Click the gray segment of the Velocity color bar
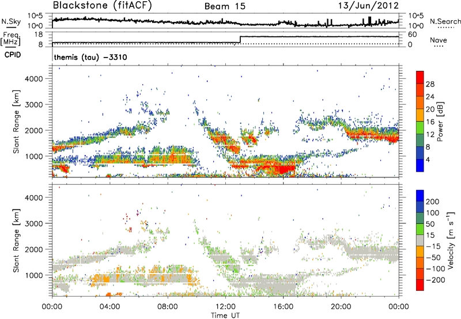Image resolution: width=461 pixels, height=319 pixels. (420, 241)
